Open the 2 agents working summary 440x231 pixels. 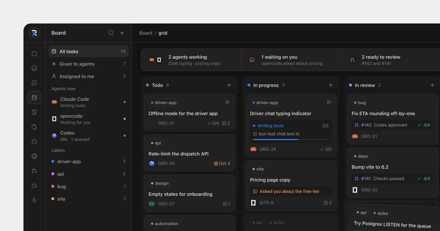pos(191,60)
